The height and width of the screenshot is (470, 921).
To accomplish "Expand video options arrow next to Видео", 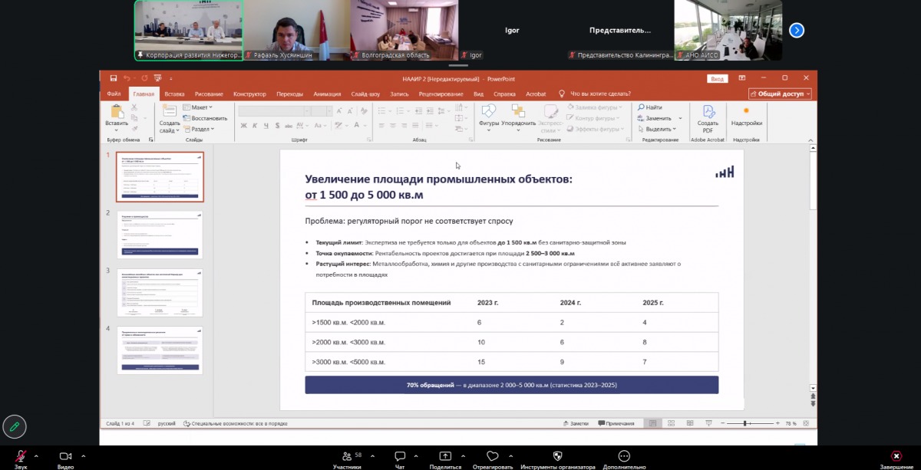I will 84,455.
